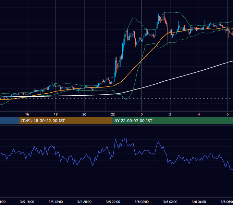233x205 pixels.
Task: Click the hour label 6 on upper chart axis
Action: (228, 114)
